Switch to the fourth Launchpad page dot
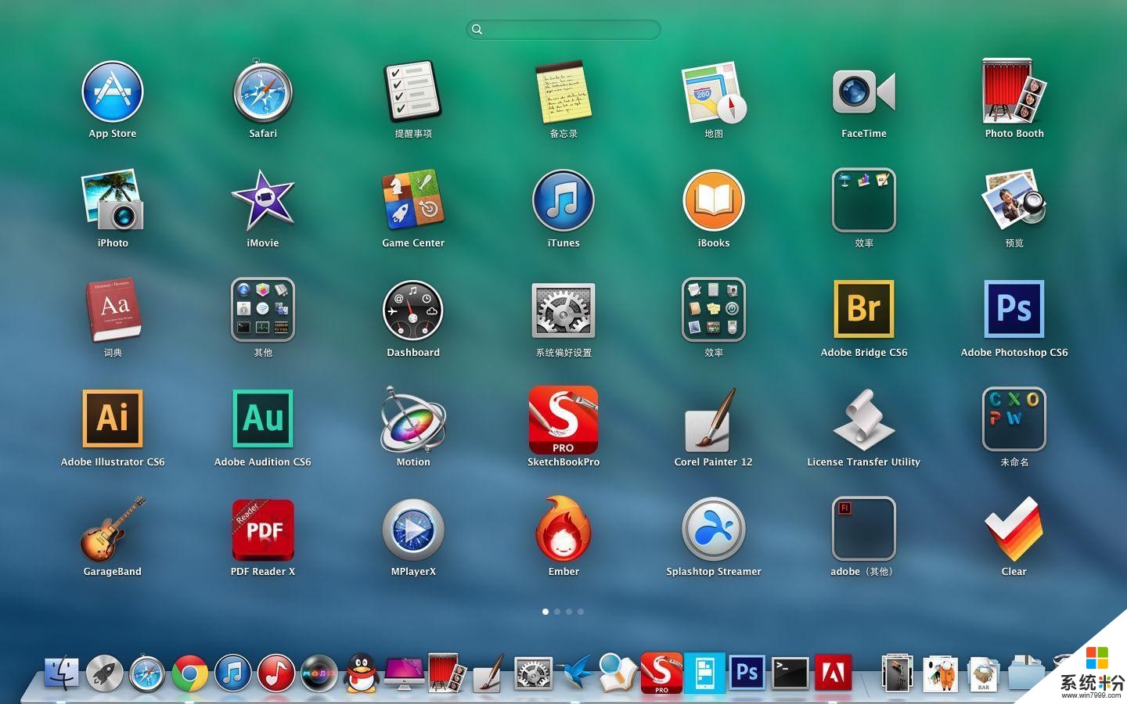Viewport: 1127px width, 704px height. 581,612
